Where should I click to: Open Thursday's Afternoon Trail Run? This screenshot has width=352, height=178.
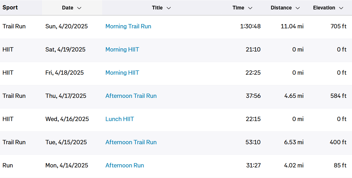coord(131,96)
